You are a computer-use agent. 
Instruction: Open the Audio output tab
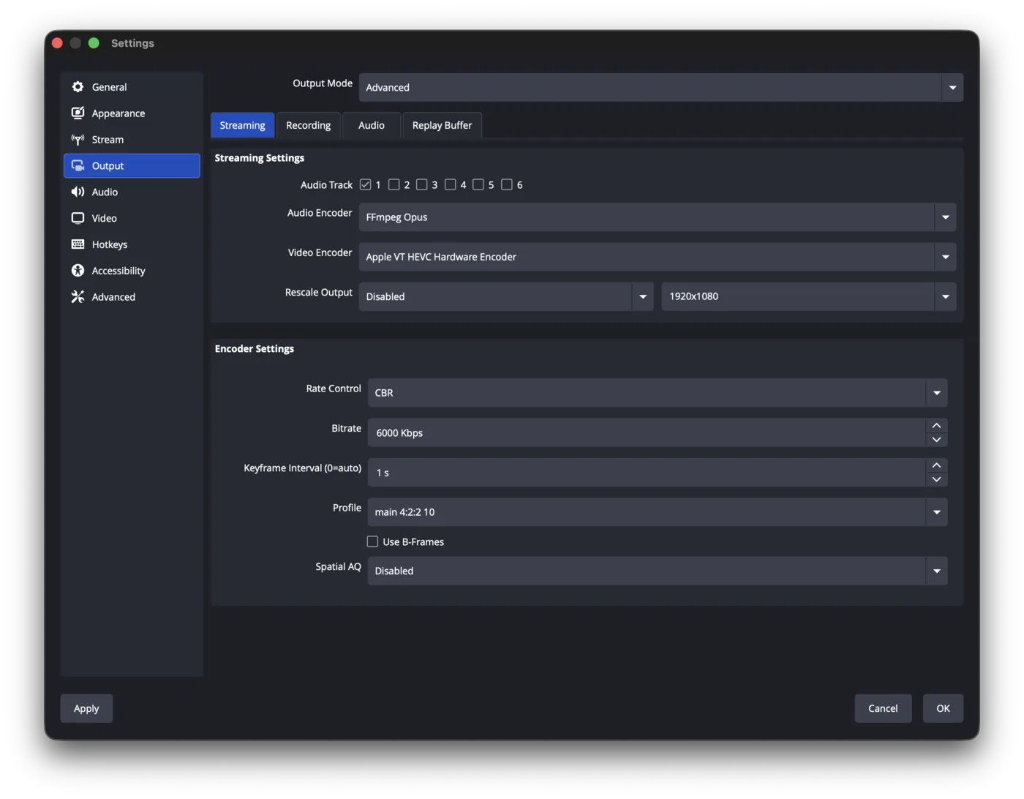[x=372, y=125]
